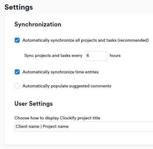
Task: Enable automatically populate suggested comments checkbox
Action: tap(17, 86)
